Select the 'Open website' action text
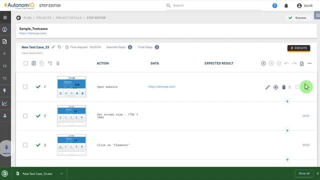 (107, 87)
